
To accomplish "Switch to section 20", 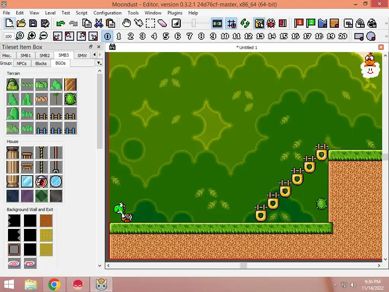I will (x=343, y=36).
